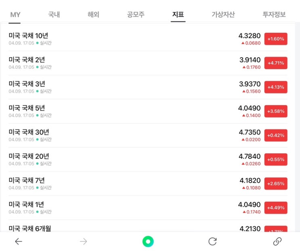This screenshot has width=300, height=251.
Task: Click the +1.60% change badge
Action: click(276, 39)
